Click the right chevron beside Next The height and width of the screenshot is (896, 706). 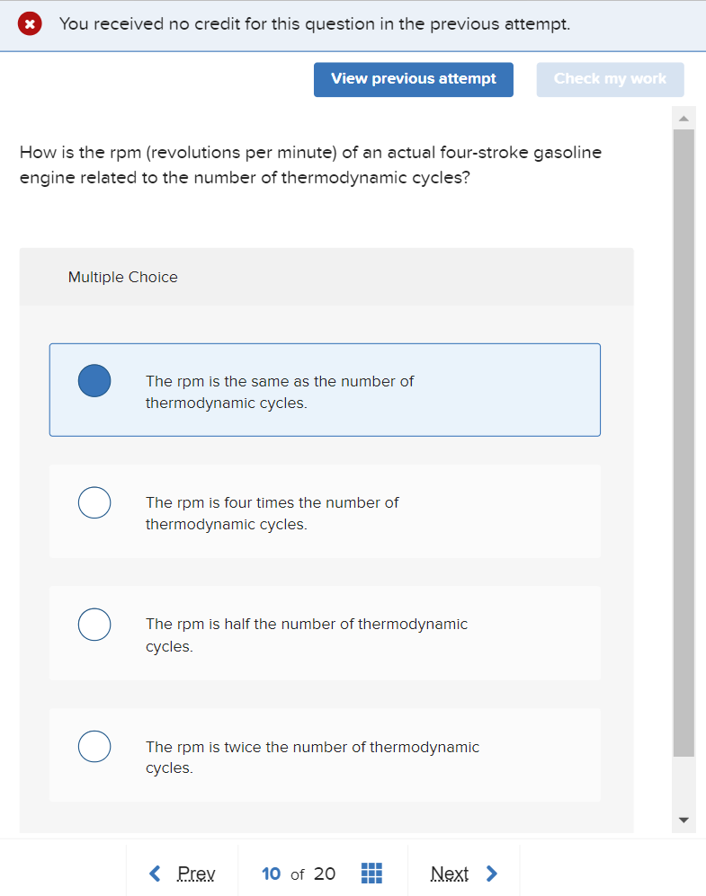click(x=491, y=872)
